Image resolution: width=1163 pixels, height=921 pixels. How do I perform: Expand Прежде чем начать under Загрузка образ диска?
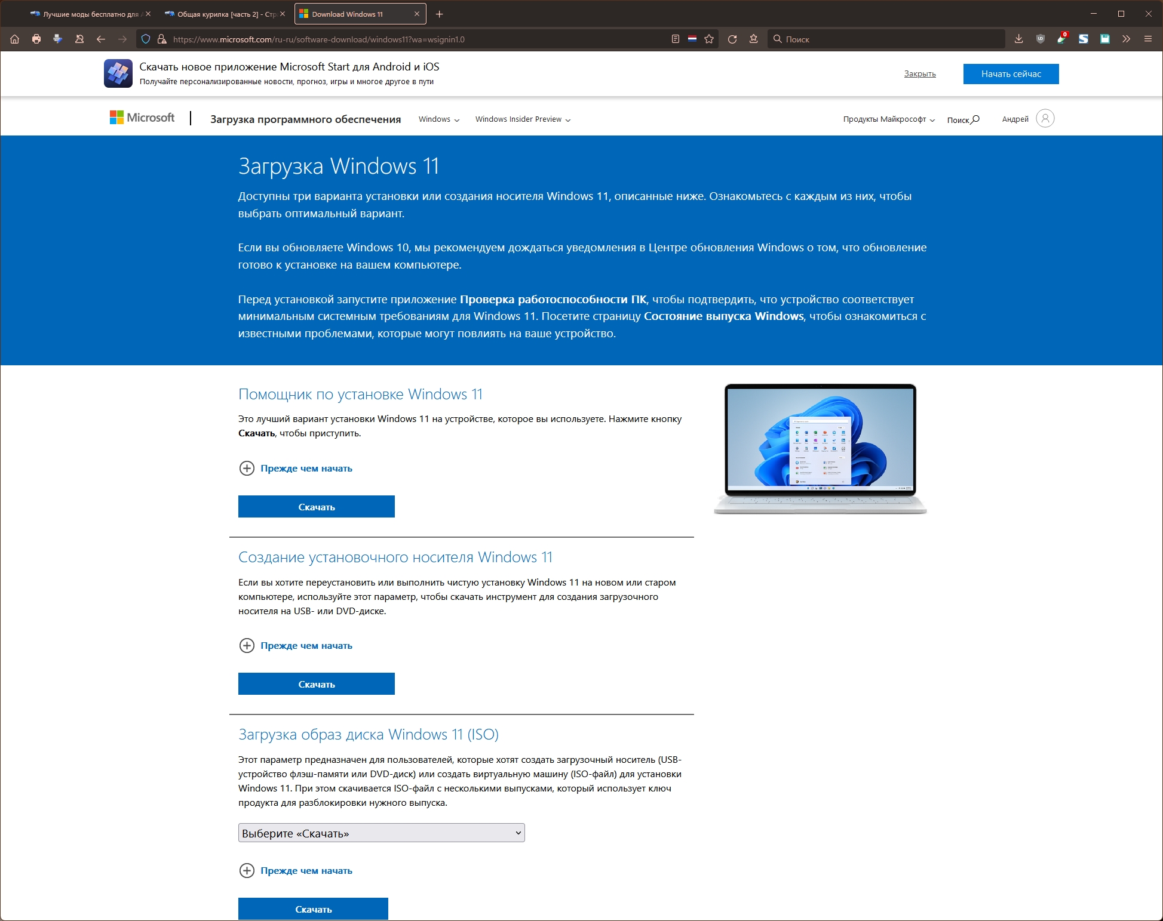296,870
